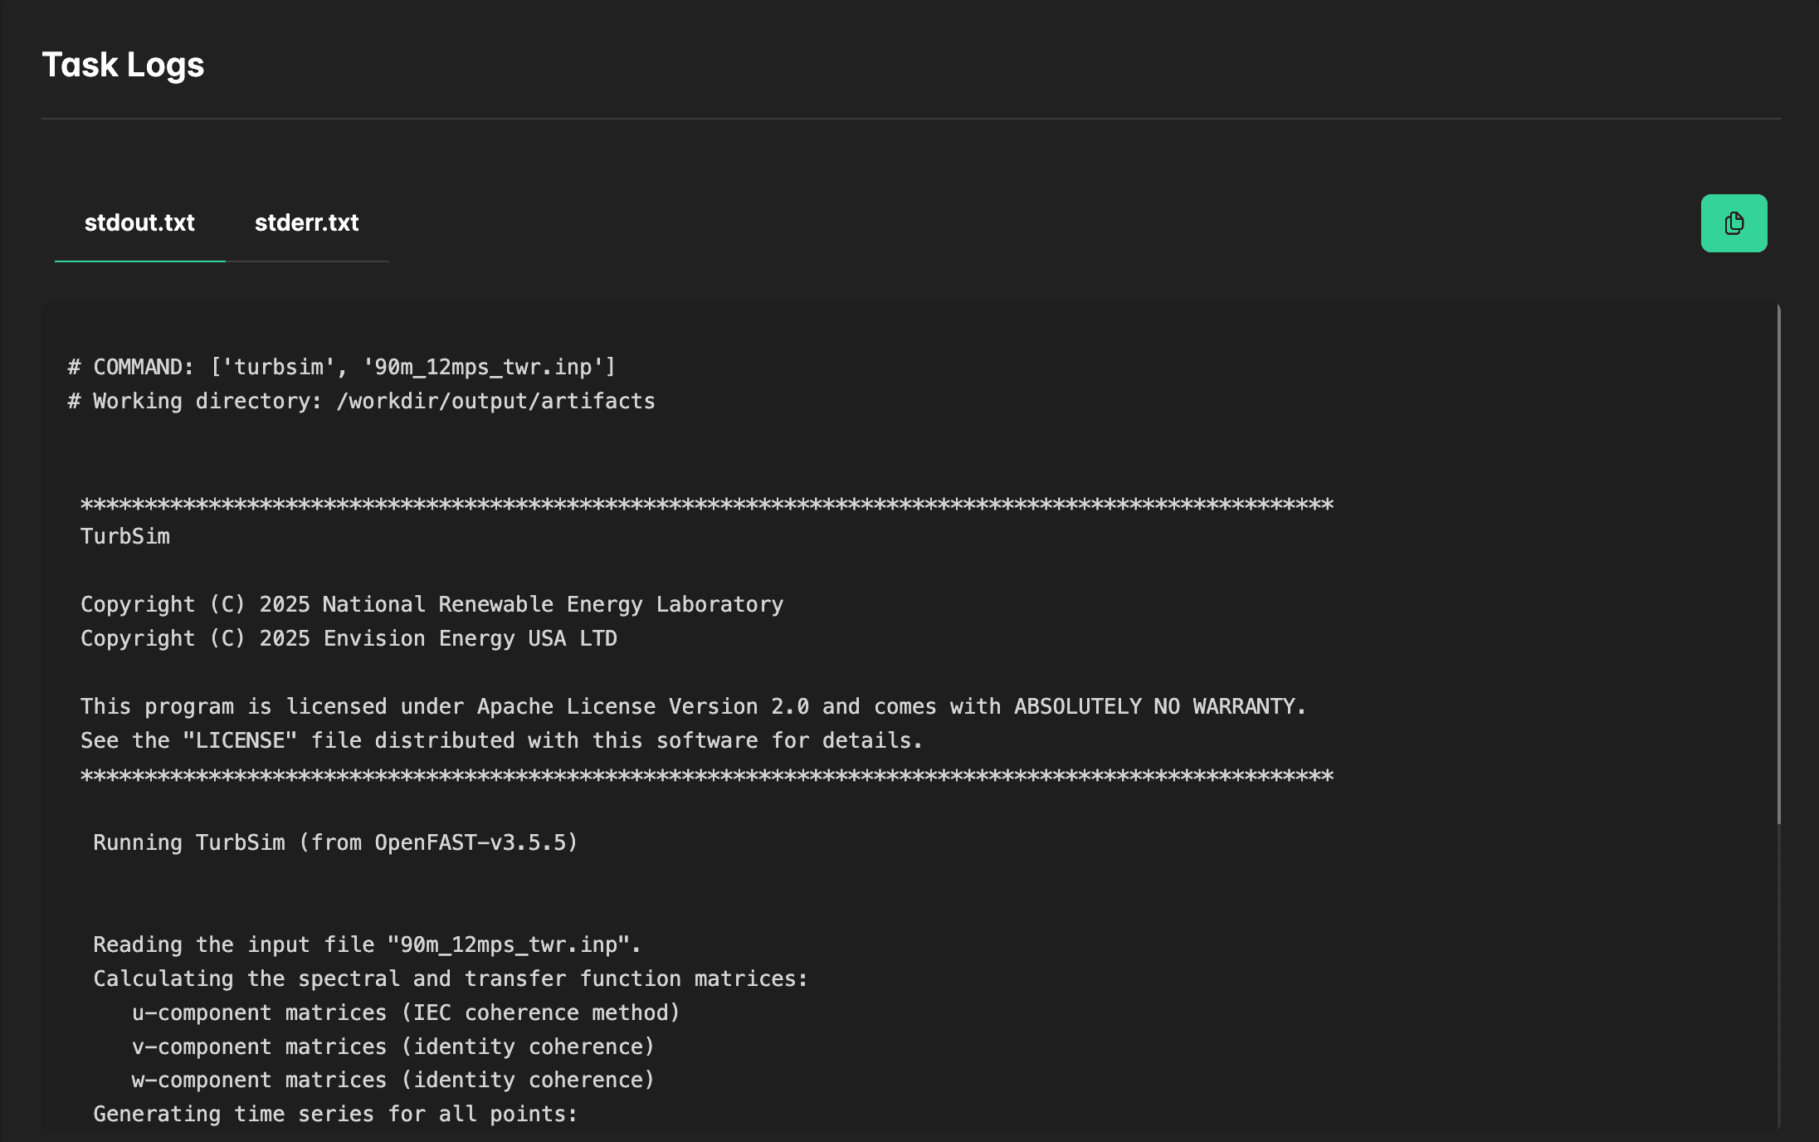
Task: Click the Running TurbSim version line
Action: pos(334,842)
